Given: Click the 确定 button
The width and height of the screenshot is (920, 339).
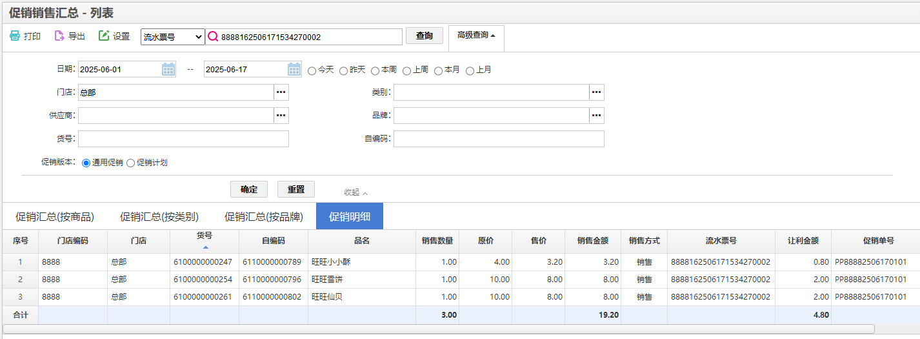Looking at the screenshot, I should click(x=249, y=189).
